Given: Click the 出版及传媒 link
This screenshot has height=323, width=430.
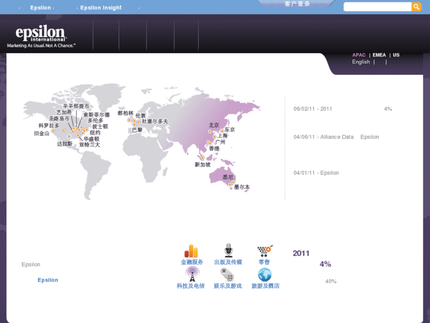Looking at the screenshot, I should (x=228, y=262).
